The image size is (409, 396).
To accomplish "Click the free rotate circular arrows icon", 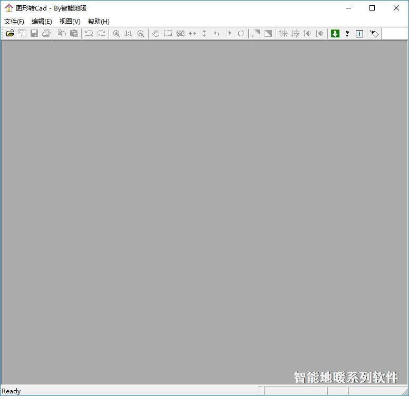I will click(241, 33).
